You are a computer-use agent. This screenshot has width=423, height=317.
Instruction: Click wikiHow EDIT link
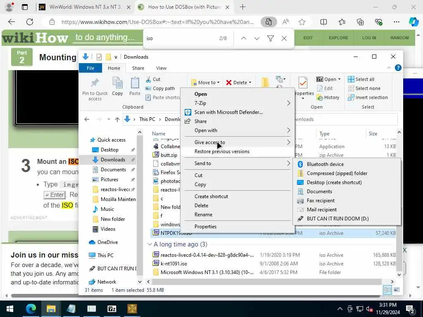(x=308, y=38)
